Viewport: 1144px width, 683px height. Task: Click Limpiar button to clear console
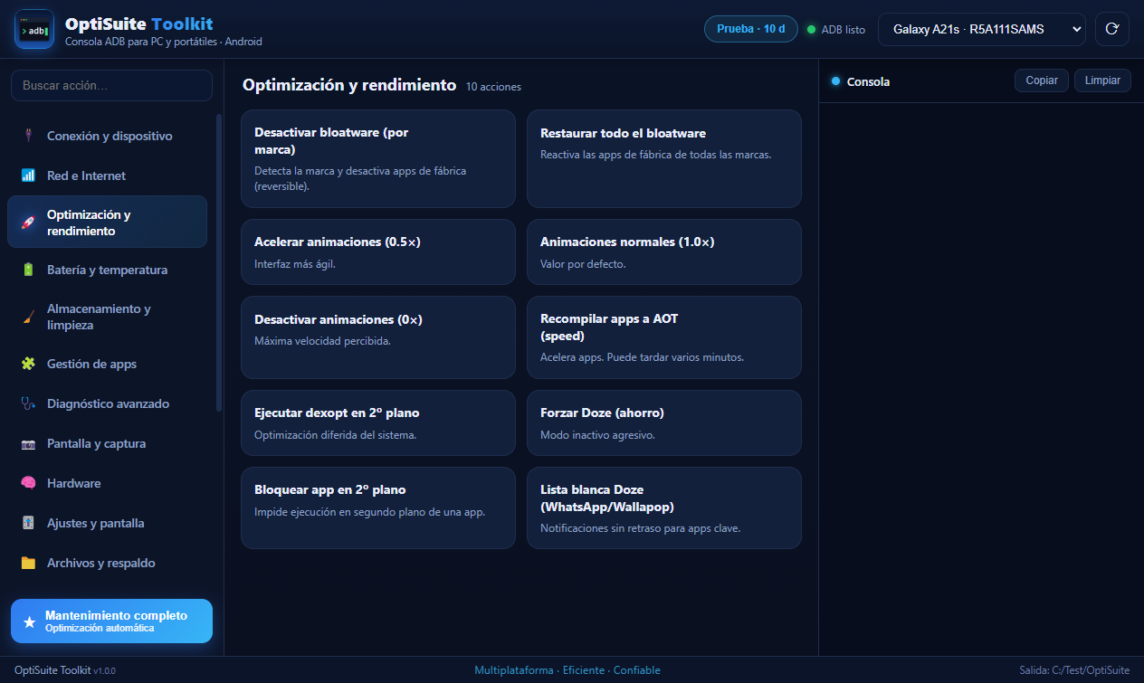click(1102, 81)
